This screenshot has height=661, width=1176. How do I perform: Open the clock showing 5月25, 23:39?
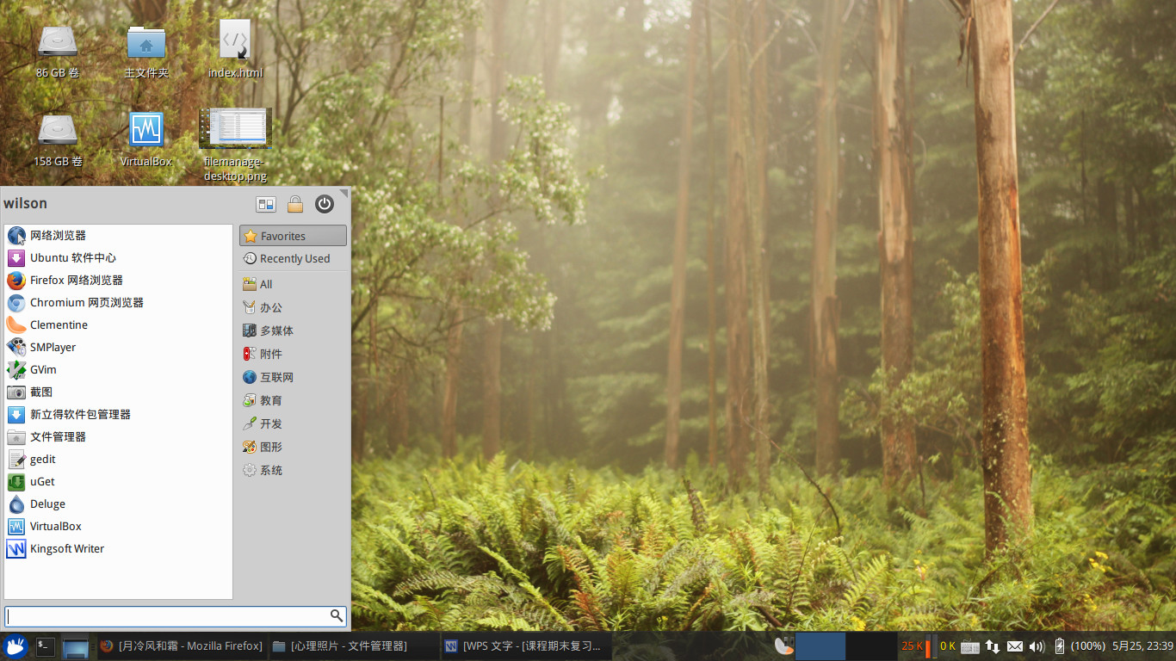click(1142, 646)
